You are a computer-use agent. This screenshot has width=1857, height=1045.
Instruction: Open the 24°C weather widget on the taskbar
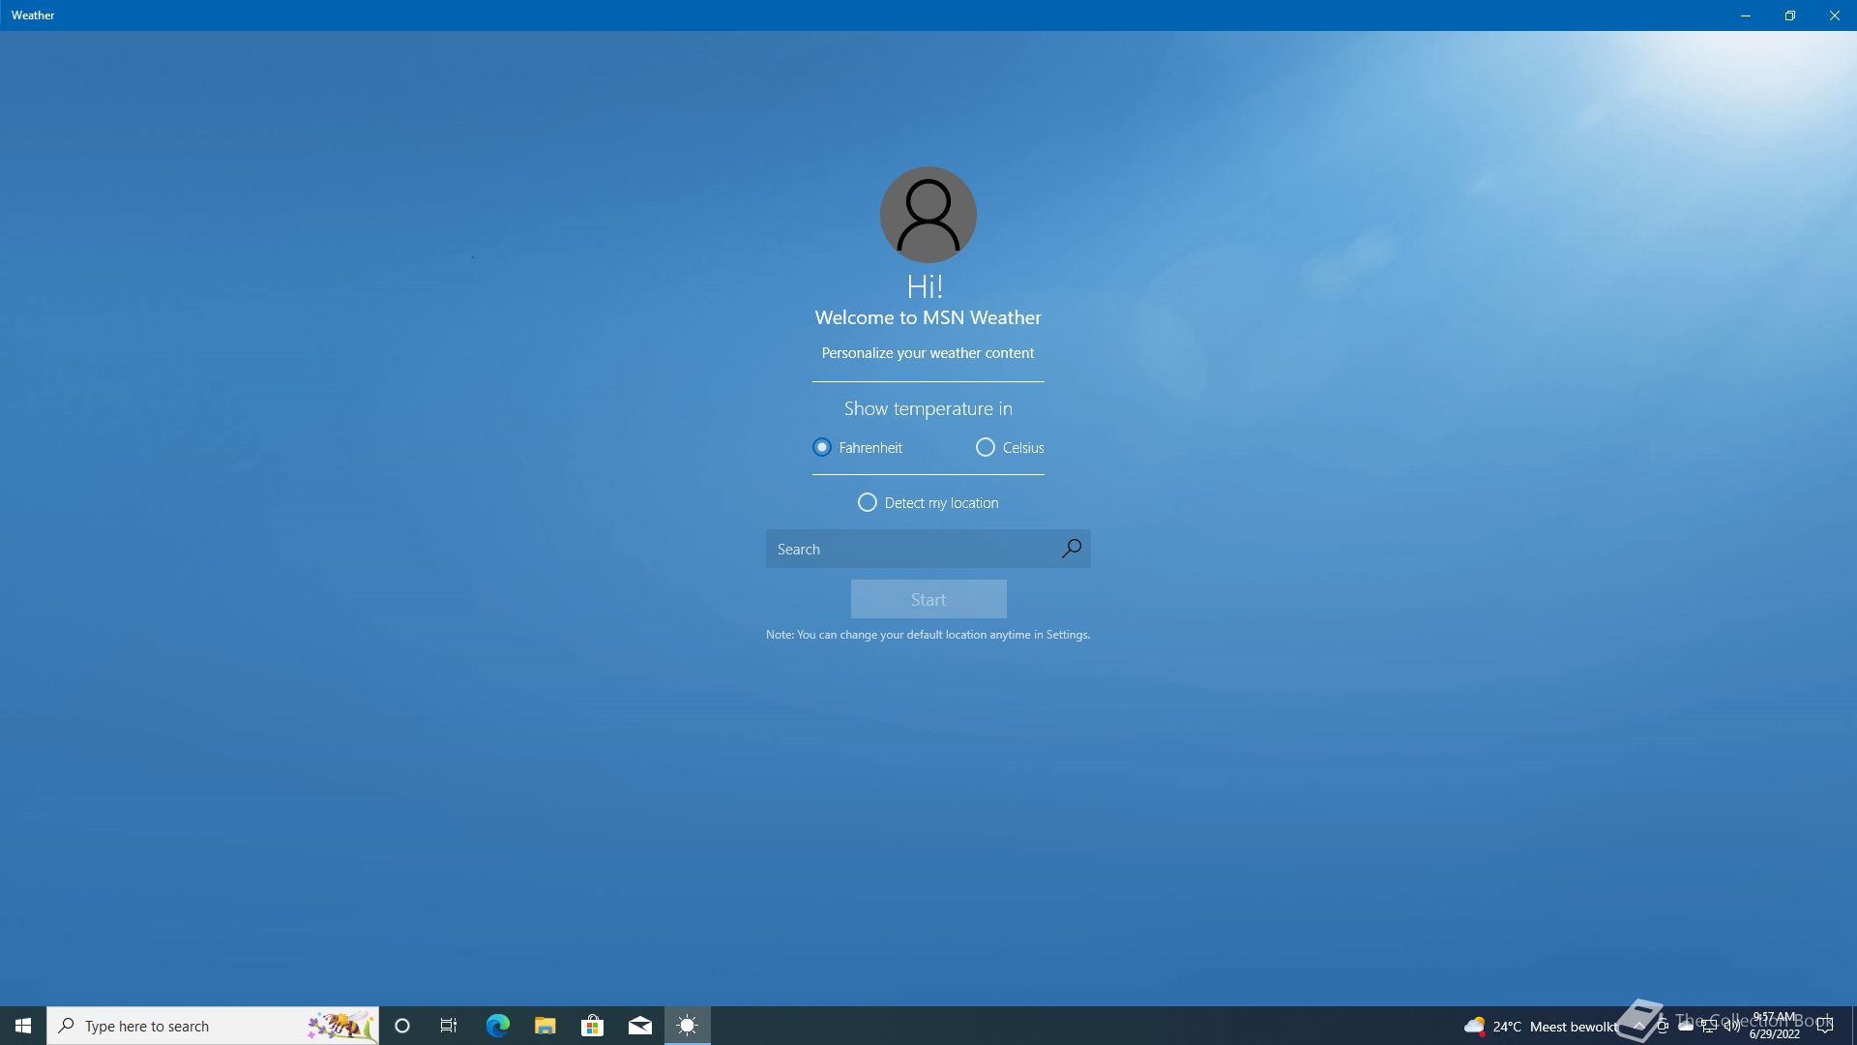click(x=1540, y=1026)
